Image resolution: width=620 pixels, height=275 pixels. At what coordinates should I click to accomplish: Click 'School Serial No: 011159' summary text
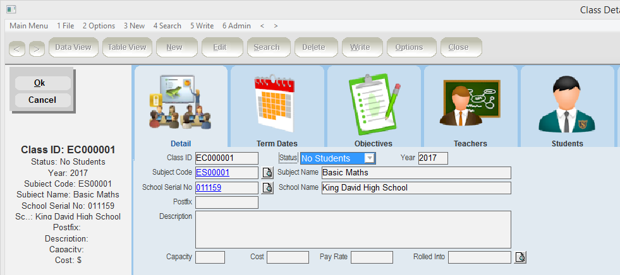[x=68, y=206]
